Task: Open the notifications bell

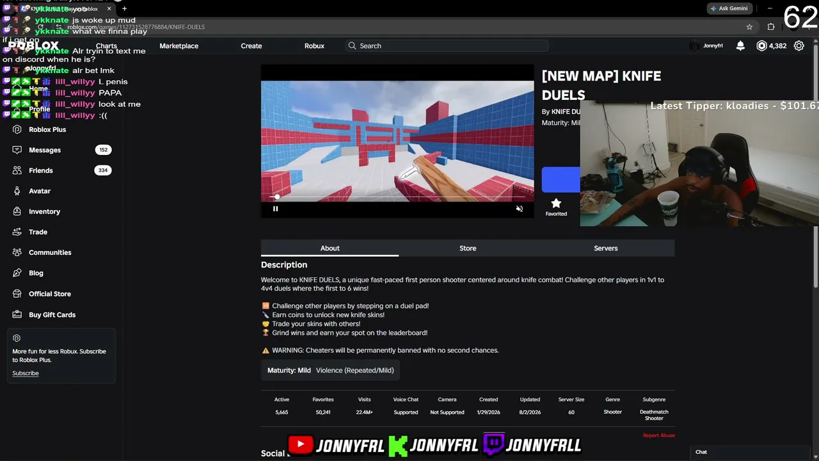Action: [x=740, y=46]
